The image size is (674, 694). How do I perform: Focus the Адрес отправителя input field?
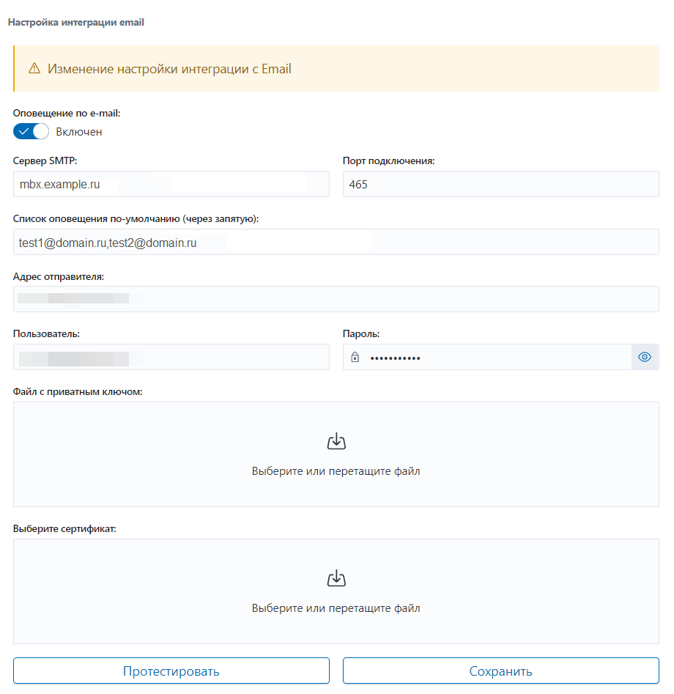336,299
